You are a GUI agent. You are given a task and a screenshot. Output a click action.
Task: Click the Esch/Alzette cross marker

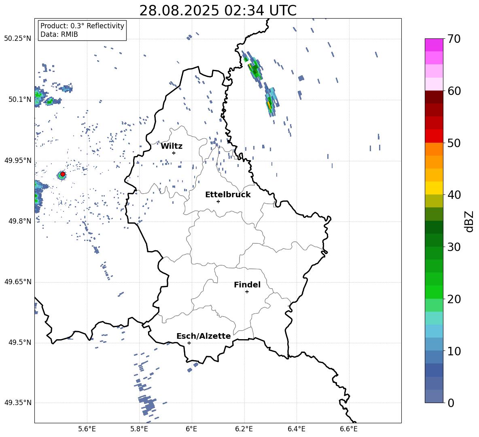[x=189, y=343]
